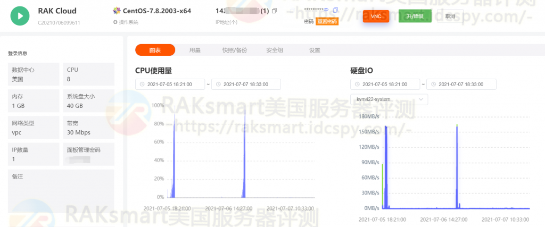Go to the 安全组 tab

pos(275,50)
